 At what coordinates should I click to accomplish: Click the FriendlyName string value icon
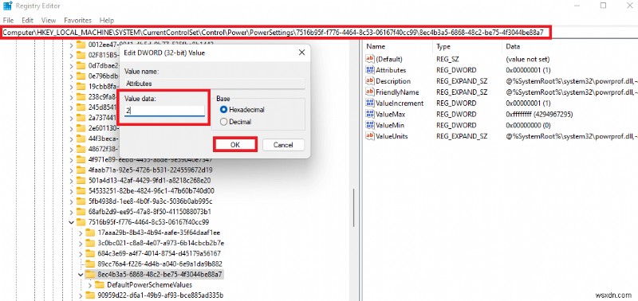pyautogui.click(x=369, y=92)
